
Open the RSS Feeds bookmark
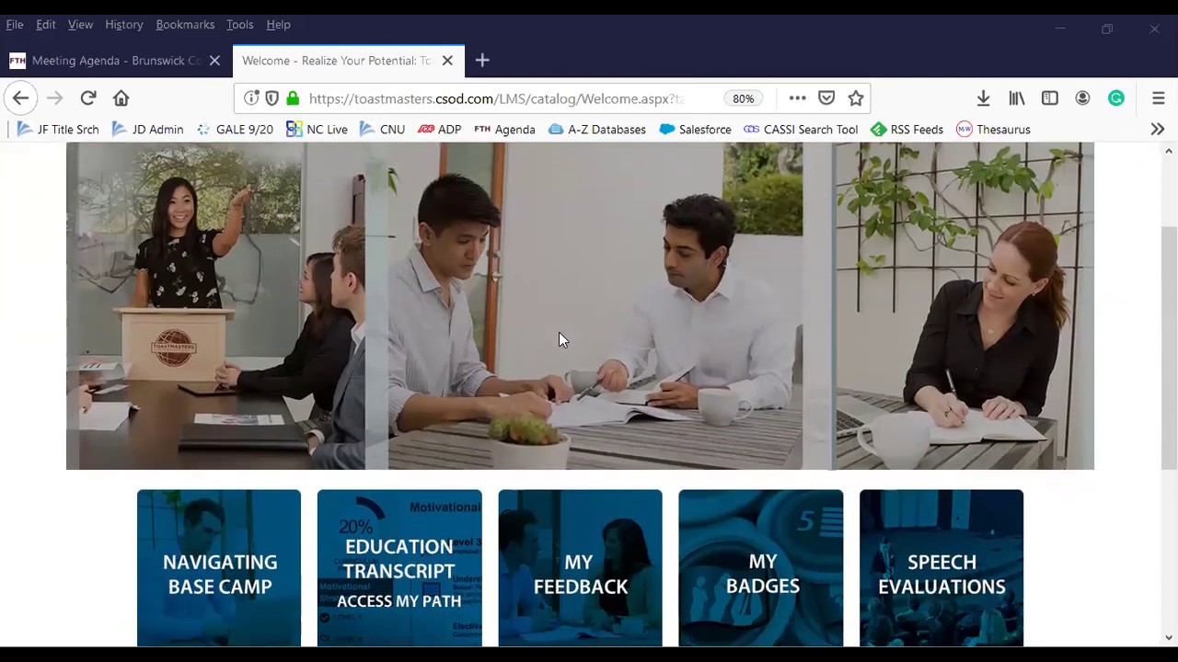pyautogui.click(x=907, y=130)
